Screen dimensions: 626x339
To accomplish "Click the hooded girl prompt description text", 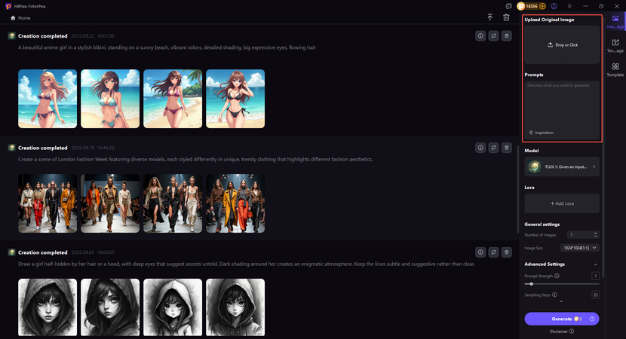I will click(x=247, y=264).
